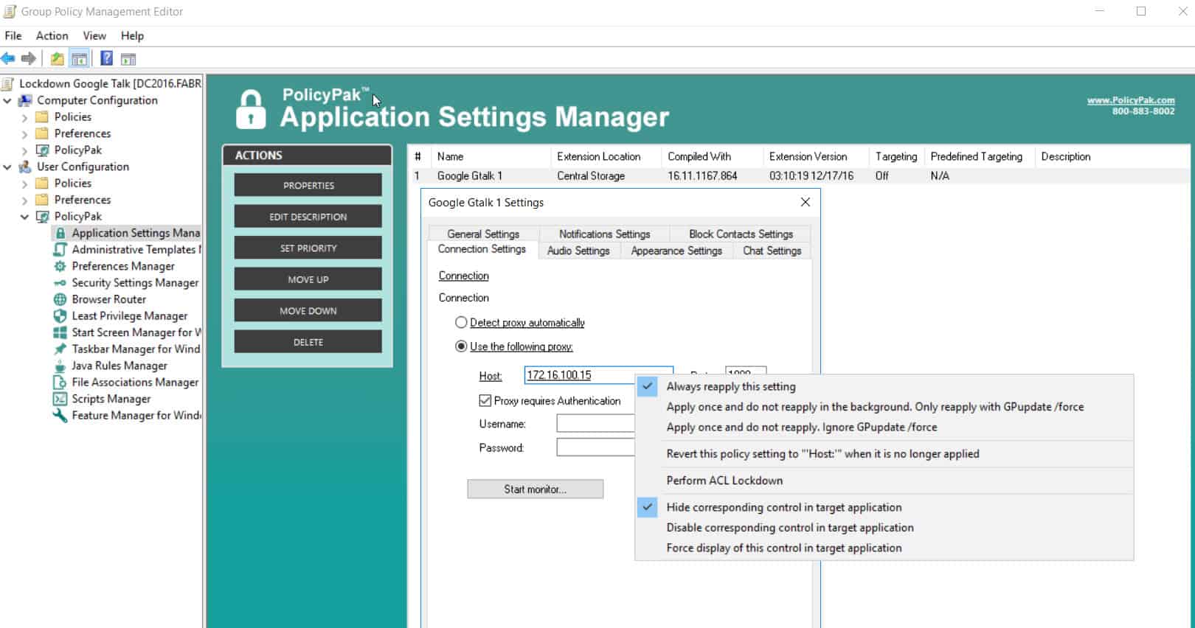Expand PolicyPak under Computer Configuration

pos(25,150)
